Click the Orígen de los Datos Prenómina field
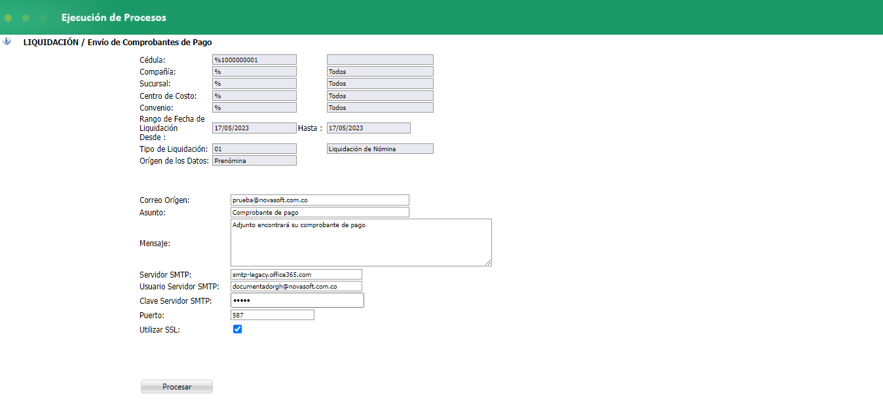This screenshot has width=883, height=417. pos(254,160)
